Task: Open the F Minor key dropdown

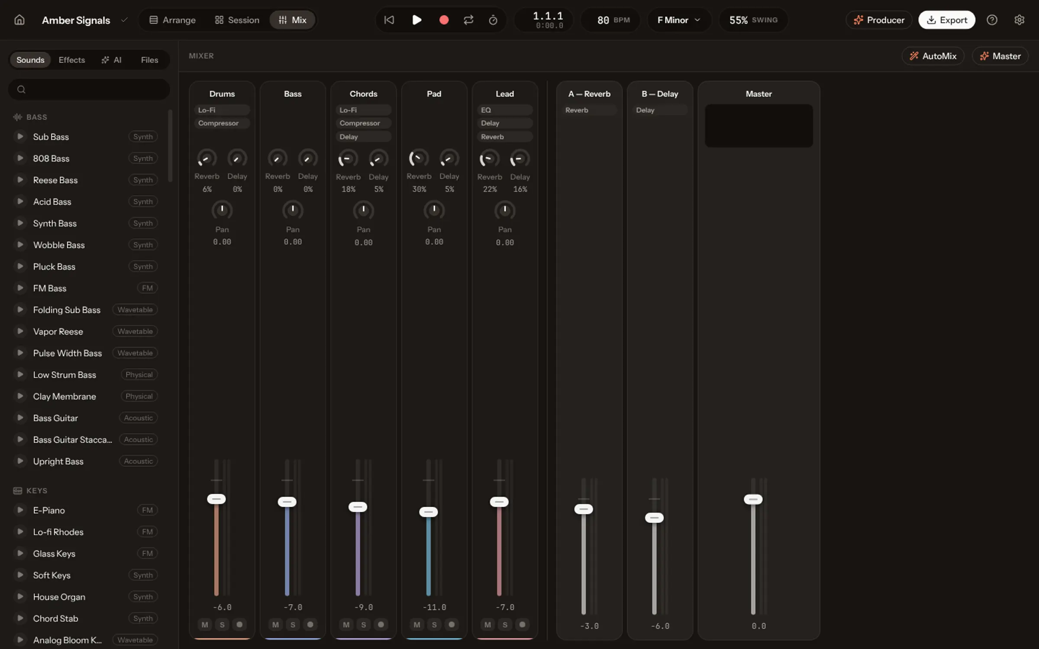Action: pos(679,20)
